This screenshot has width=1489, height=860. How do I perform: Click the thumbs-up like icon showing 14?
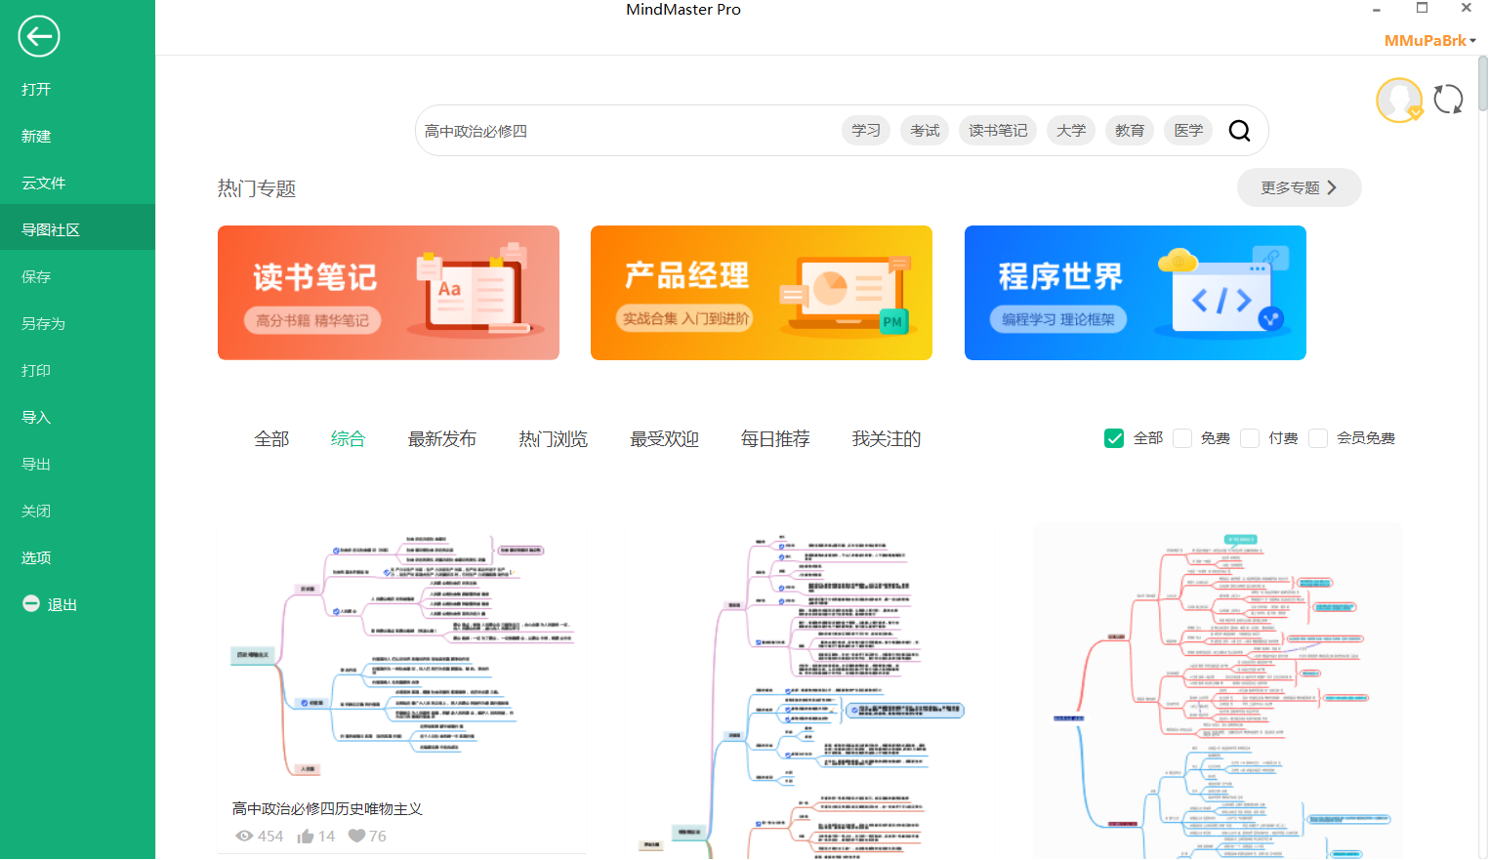click(x=306, y=837)
